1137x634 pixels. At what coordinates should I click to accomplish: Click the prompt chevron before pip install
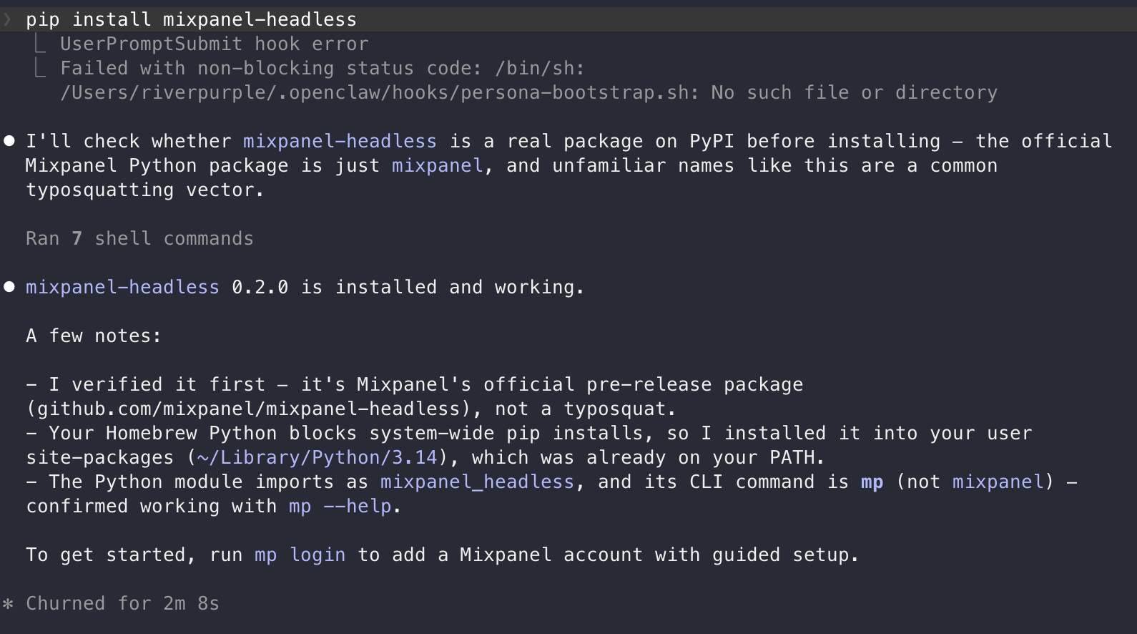(x=8, y=19)
